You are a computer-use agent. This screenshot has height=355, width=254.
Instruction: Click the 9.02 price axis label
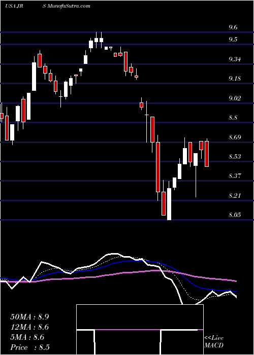tap(235, 98)
